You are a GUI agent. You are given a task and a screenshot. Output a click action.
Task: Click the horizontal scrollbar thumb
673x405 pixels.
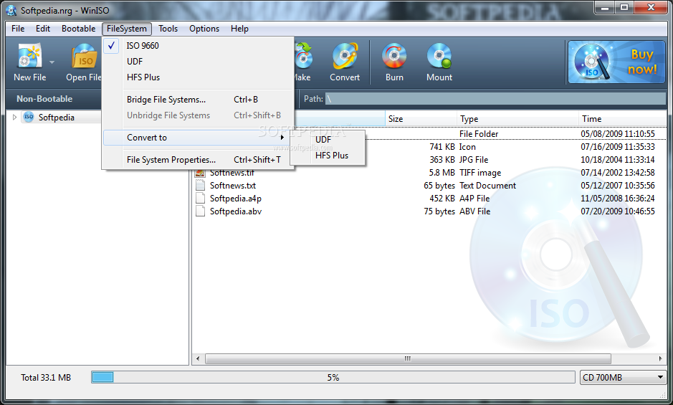tap(408, 358)
